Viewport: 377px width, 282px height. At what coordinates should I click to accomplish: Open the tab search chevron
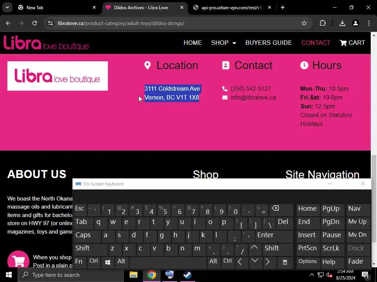tap(7, 7)
